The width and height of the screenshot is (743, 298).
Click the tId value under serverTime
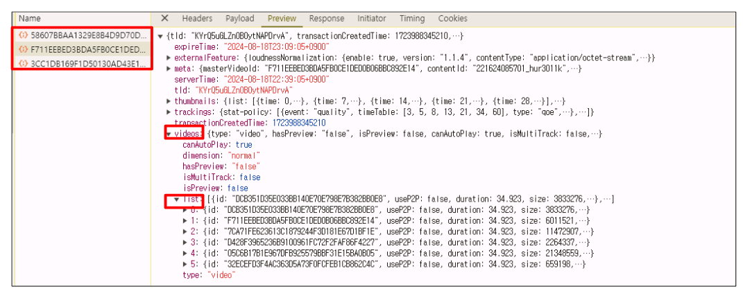244,90
